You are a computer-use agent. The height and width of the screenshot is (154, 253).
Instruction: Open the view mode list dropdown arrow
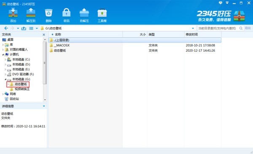(x=37, y=28)
